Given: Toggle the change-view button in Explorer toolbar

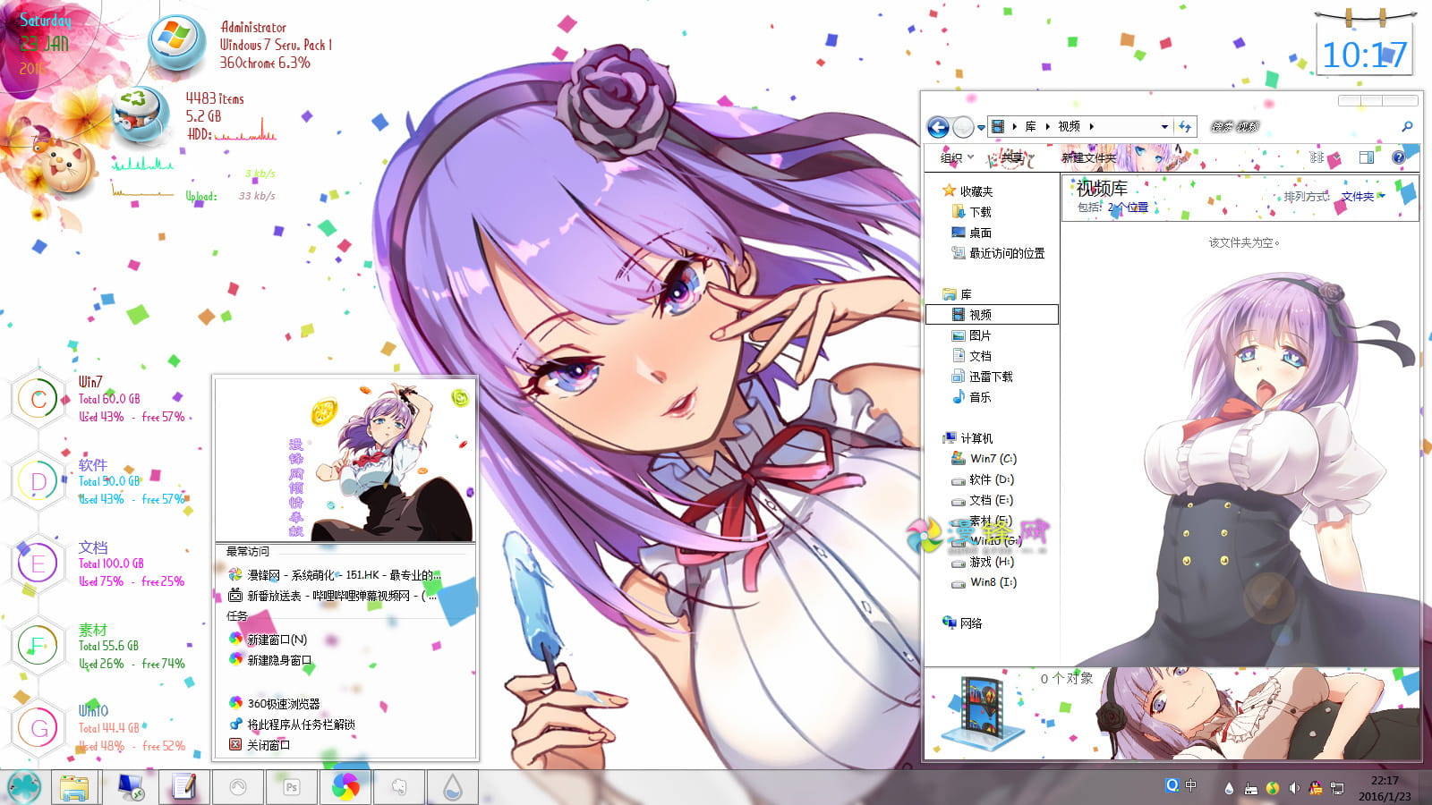Looking at the screenshot, I should click(1316, 157).
